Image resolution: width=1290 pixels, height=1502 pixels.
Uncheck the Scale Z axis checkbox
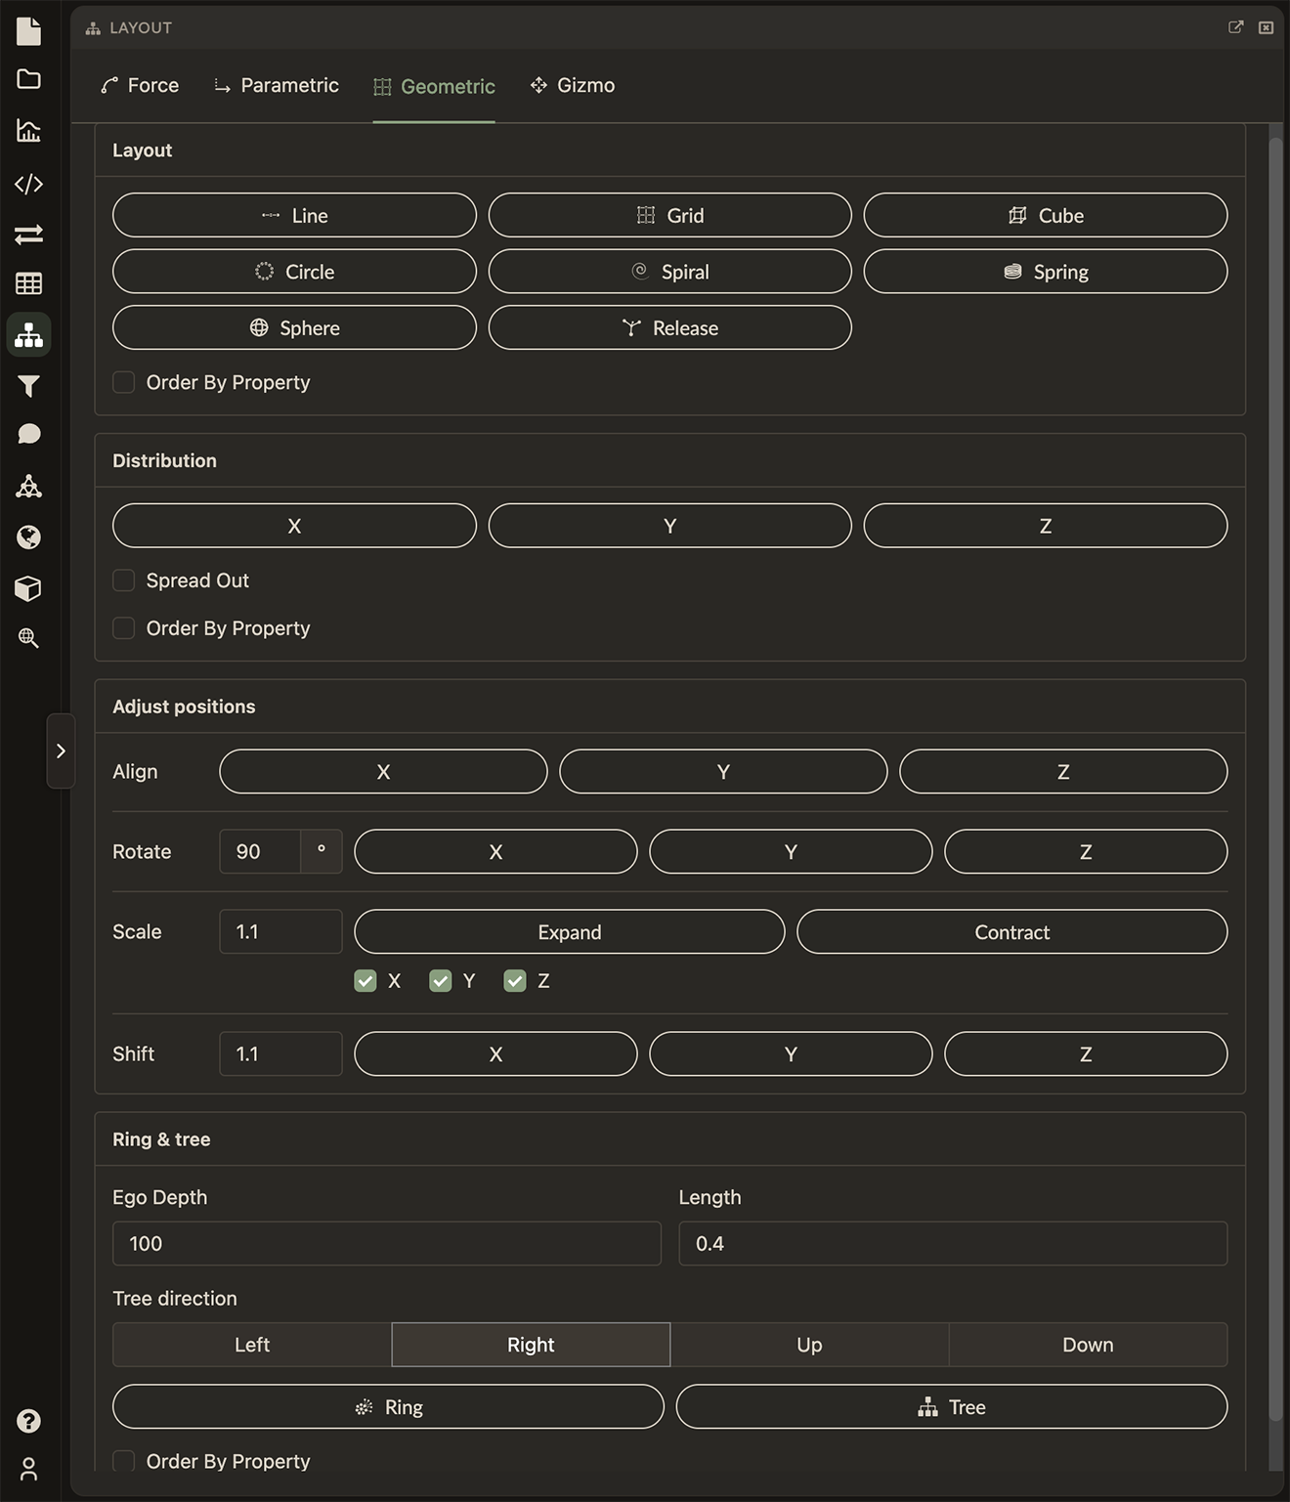coord(515,981)
